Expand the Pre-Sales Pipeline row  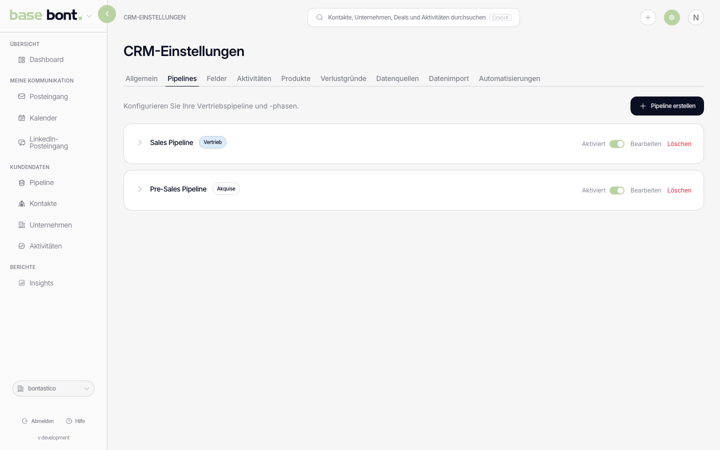pos(140,189)
